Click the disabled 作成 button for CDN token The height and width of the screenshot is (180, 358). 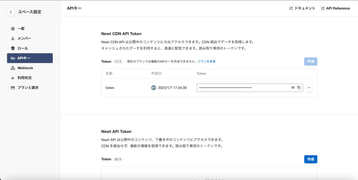(x=311, y=61)
